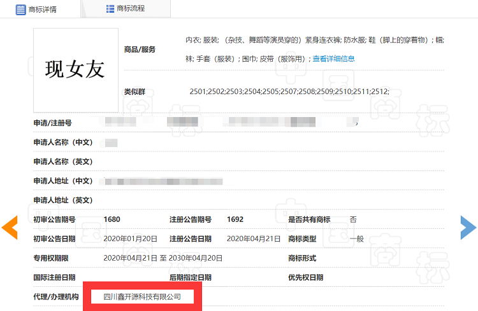The image size is (478, 311).
Task: Go to next trademark with blue arrow
Action: click(x=468, y=228)
